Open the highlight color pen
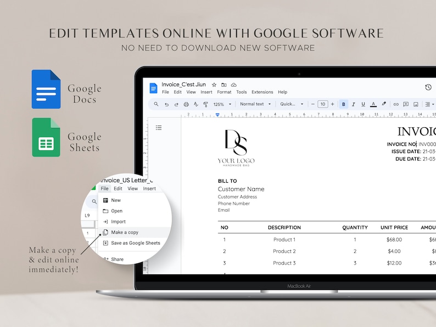Image resolution: width=436 pixels, height=327 pixels. click(x=384, y=104)
